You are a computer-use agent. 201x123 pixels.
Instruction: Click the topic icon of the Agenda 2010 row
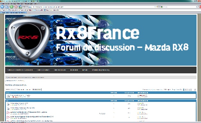pyautogui.click(x=8, y=104)
